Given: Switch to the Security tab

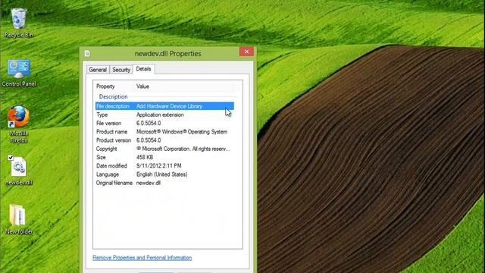Looking at the screenshot, I should click(x=121, y=70).
